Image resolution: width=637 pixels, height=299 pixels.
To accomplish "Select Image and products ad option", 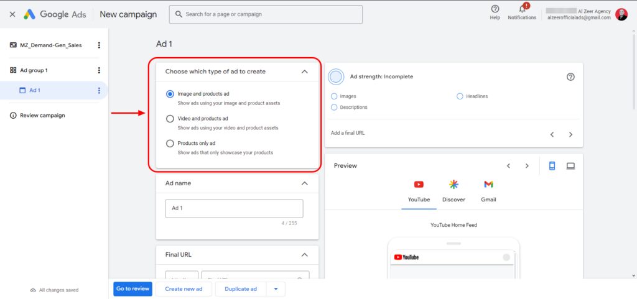I will 170,94.
